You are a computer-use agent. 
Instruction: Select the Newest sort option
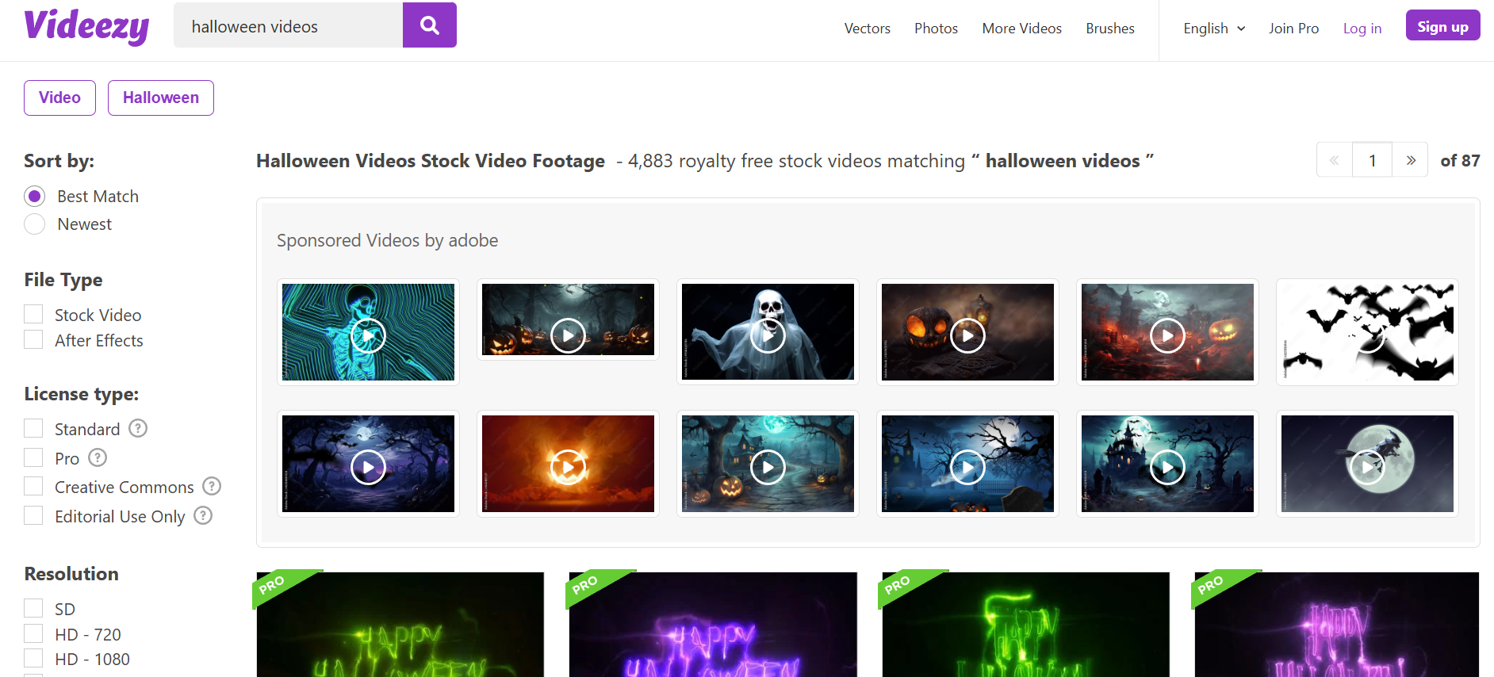(x=35, y=224)
